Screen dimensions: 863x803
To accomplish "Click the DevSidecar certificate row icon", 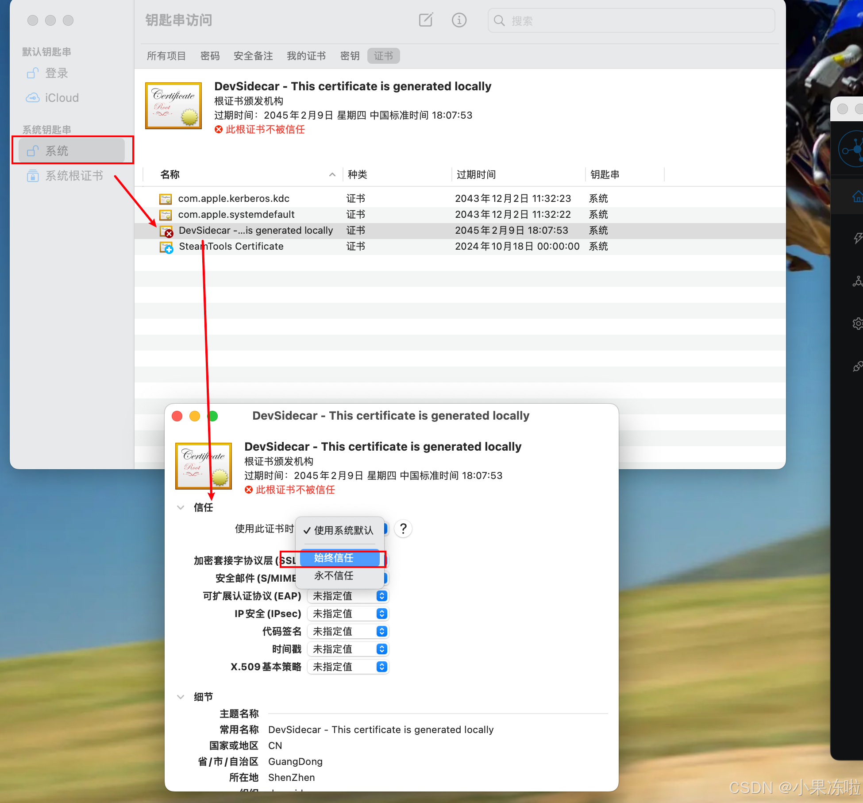I will click(166, 231).
